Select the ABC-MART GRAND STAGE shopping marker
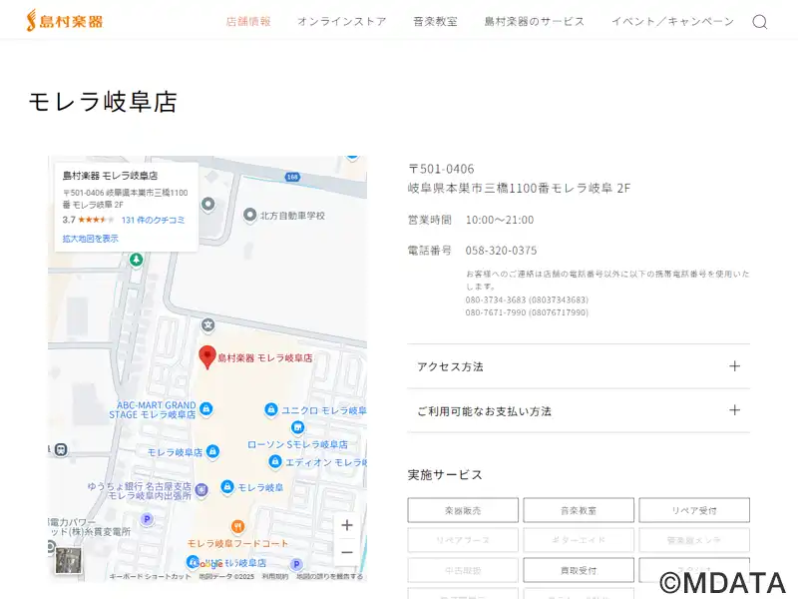 [206, 408]
